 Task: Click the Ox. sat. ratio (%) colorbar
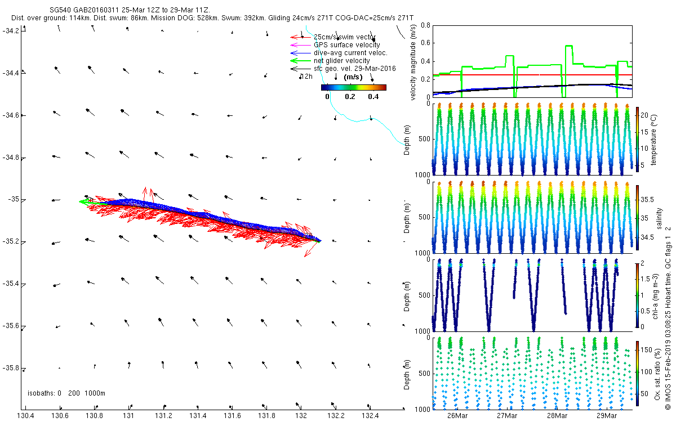[x=637, y=374]
